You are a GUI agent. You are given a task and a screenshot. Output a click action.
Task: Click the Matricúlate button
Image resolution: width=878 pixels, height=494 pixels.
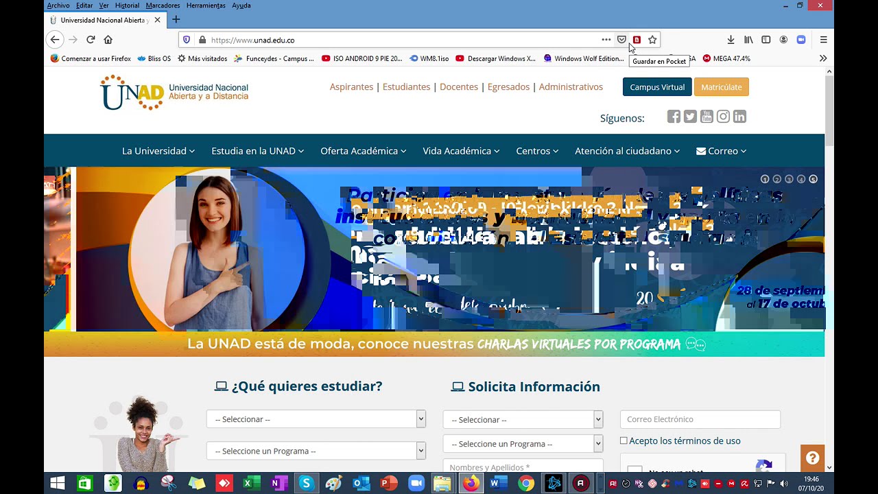(x=722, y=87)
